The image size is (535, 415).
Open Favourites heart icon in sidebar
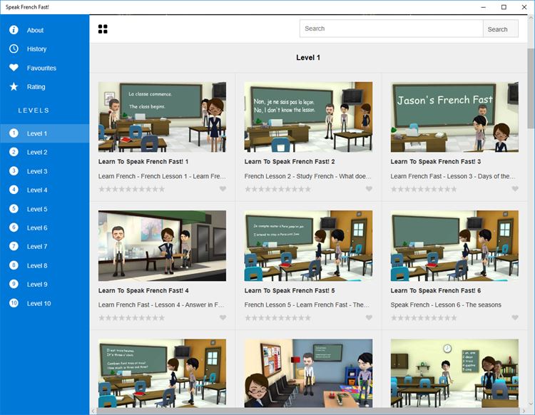point(14,68)
